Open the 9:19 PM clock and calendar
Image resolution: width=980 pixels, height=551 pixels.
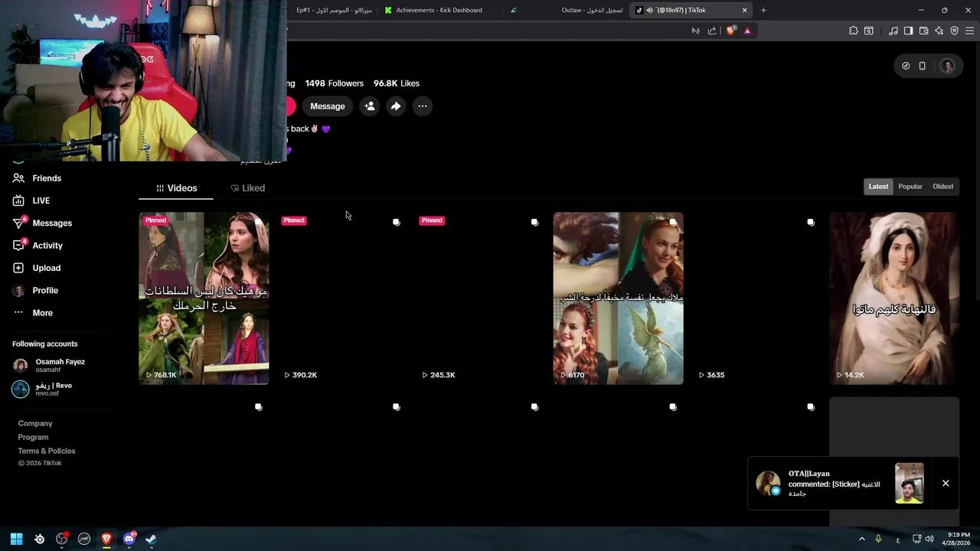point(956,539)
